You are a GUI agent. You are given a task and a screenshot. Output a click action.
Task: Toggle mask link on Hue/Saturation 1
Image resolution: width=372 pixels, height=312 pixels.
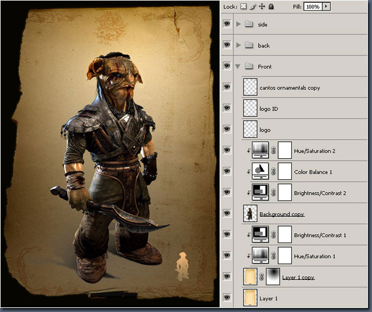click(x=273, y=255)
